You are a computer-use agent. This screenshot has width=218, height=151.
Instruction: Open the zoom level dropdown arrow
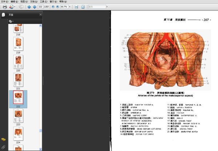click(x=70, y=7)
